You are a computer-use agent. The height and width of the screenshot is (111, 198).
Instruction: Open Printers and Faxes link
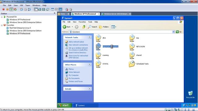(75, 81)
